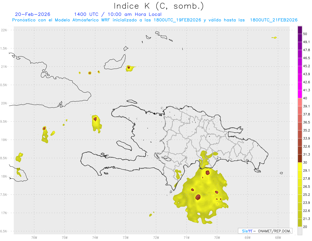Click the colorbar value "21.3"
Image resolution: width=312 pixels, height=241 pixels.
click(x=306, y=219)
